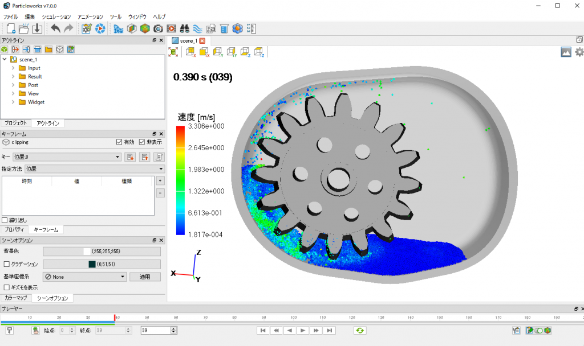584x346 pixels.
Task: Switch to the プロジェクト tab
Action: [16, 123]
